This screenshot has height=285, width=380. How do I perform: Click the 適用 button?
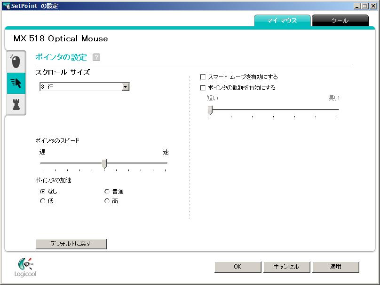point(335,267)
